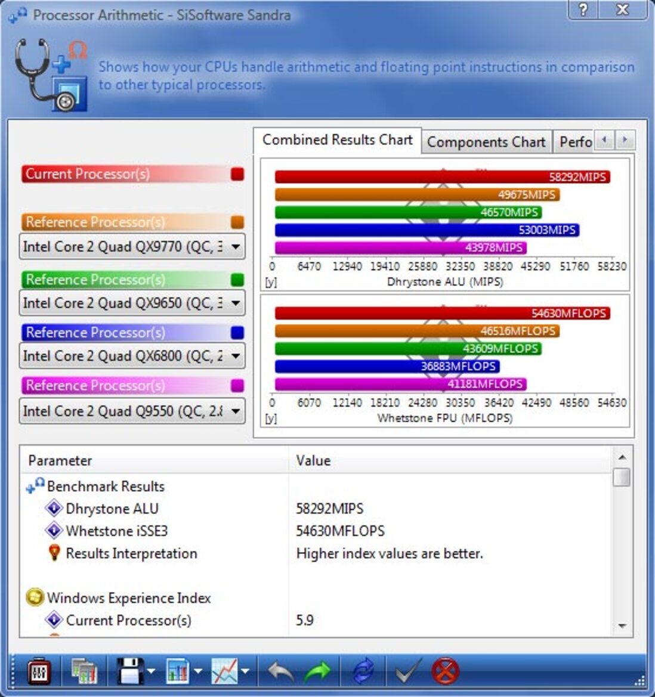The width and height of the screenshot is (655, 697).
Task: Click diamond icon beside Current Processor(s) list row
Action: click(54, 619)
